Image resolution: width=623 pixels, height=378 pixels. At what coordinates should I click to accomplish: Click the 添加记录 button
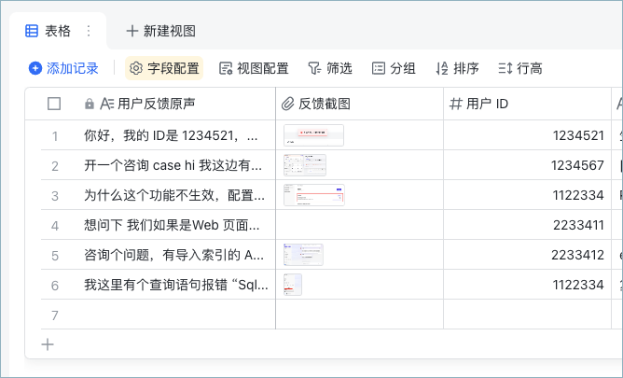pos(63,68)
